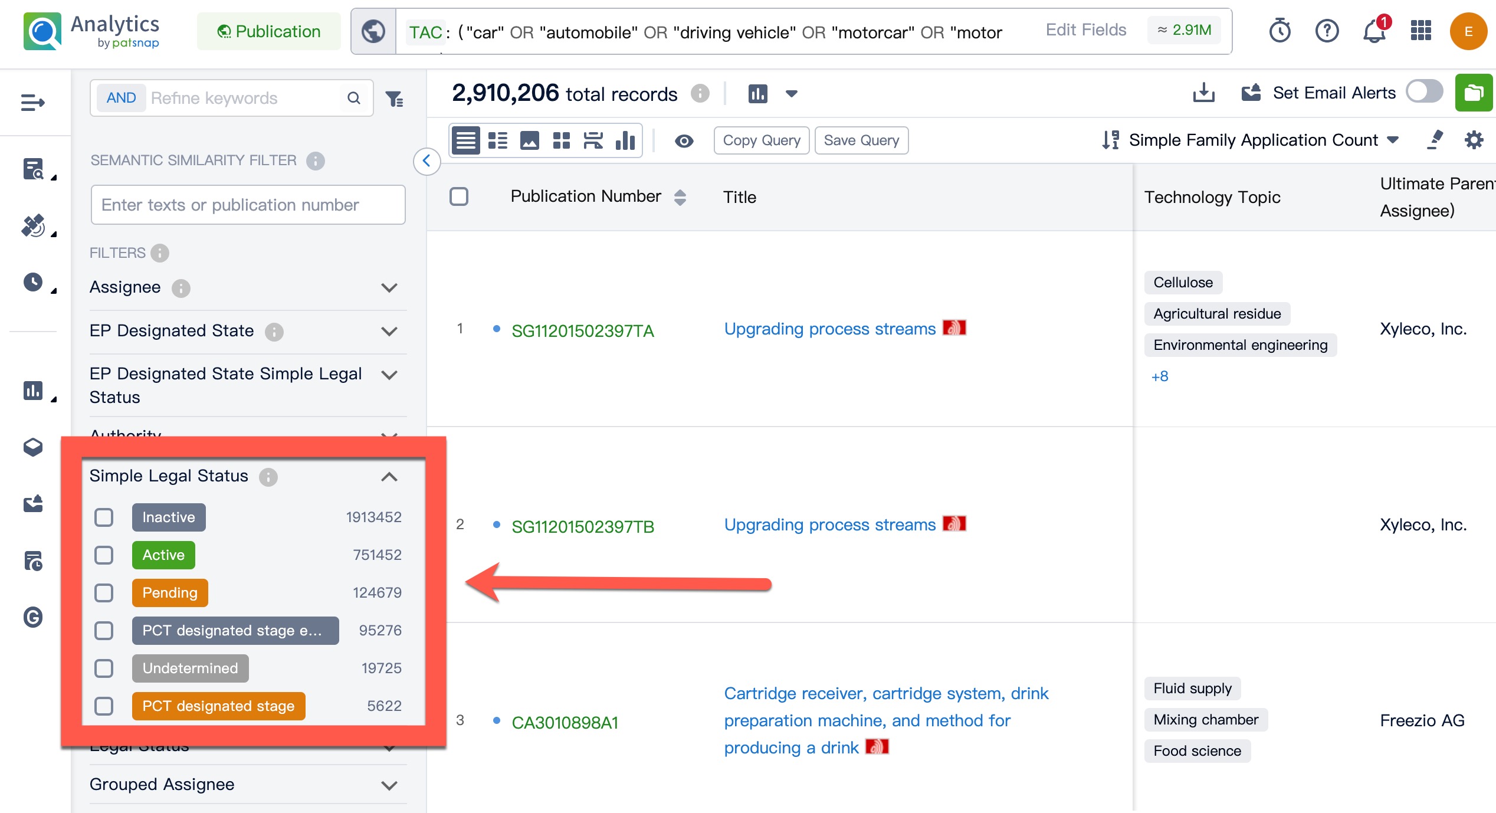Switch to image thumbnail view
Viewport: 1496px width, 813px height.
pos(529,140)
